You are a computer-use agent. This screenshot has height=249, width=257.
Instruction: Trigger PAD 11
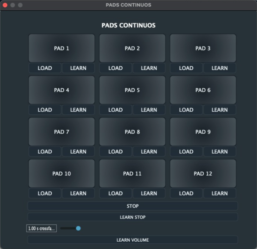132,173
